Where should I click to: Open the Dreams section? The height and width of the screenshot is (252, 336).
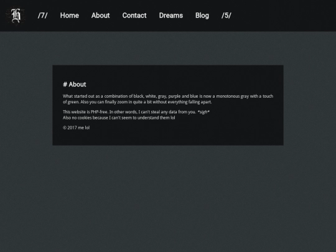[x=171, y=16]
